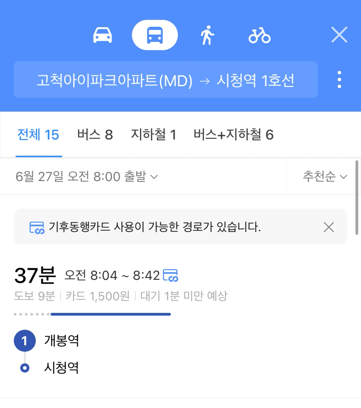Open the 추천순 sort dropdown
Viewport: 361px width, 408px height.
point(325,176)
